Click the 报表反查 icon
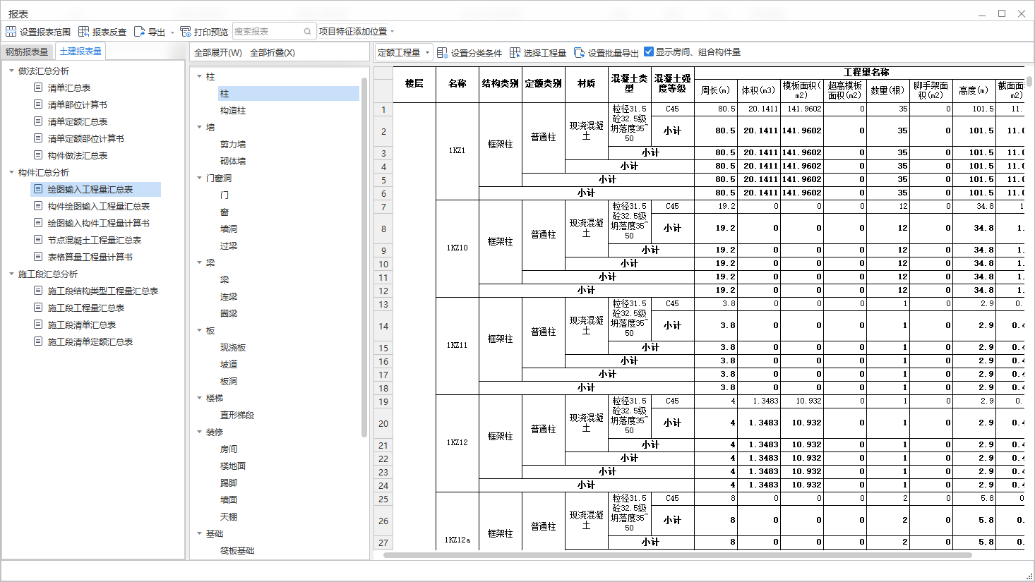This screenshot has width=1035, height=582. pyautogui.click(x=83, y=32)
